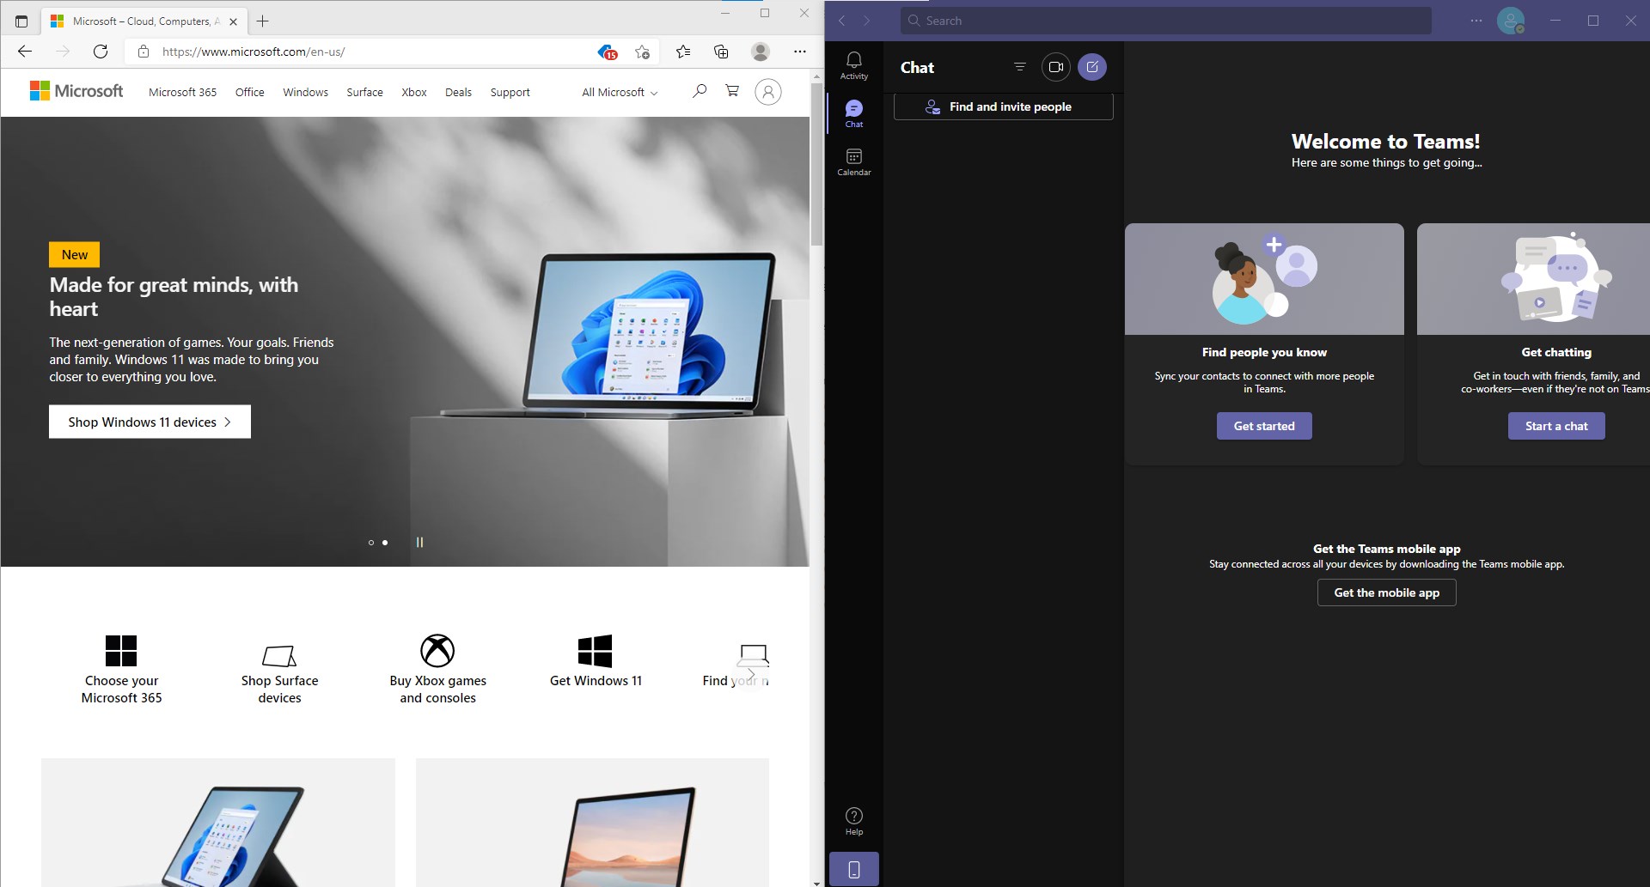Click the Teams Search box

[x=1166, y=21]
